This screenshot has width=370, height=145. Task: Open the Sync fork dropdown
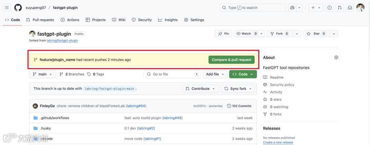click(238, 89)
